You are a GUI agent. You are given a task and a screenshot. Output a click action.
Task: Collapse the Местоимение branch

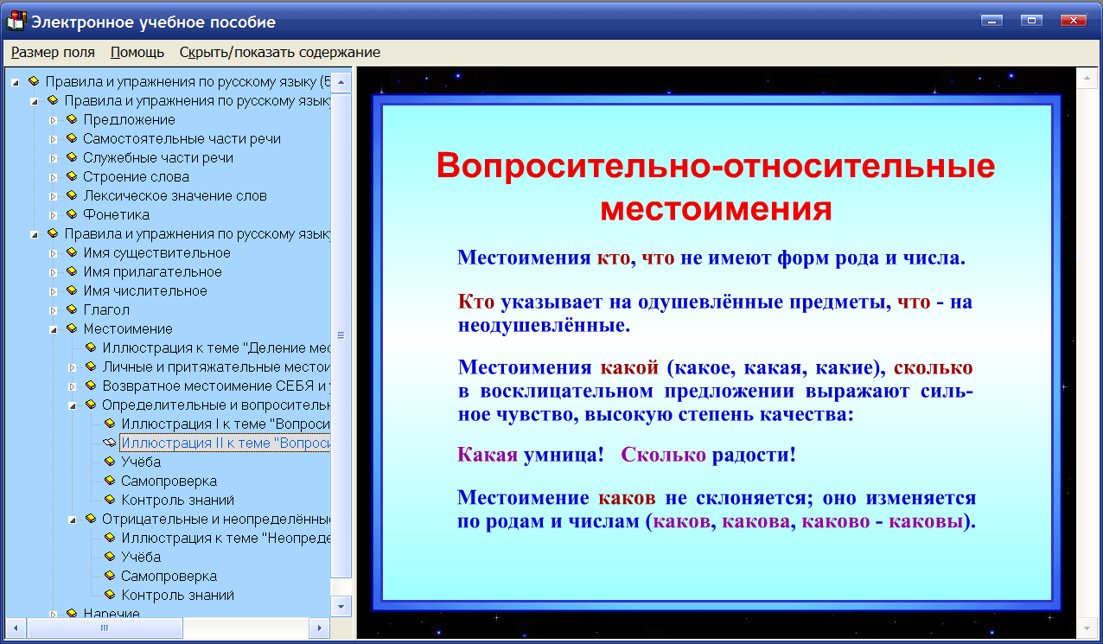tap(54, 328)
